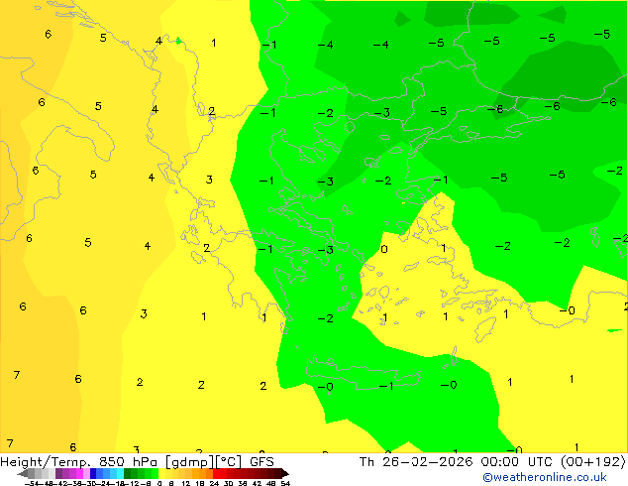Pick the dark maroon right-arrow end of the color scale
Screen dimensions: 628x486
tap(285, 473)
